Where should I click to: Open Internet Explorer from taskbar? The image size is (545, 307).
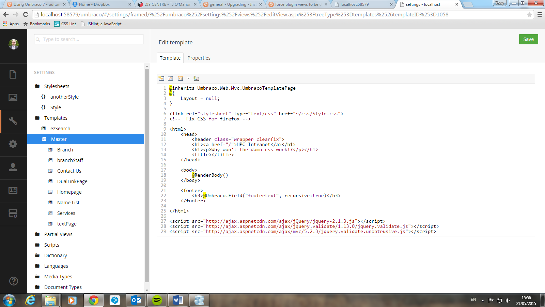coord(30,301)
